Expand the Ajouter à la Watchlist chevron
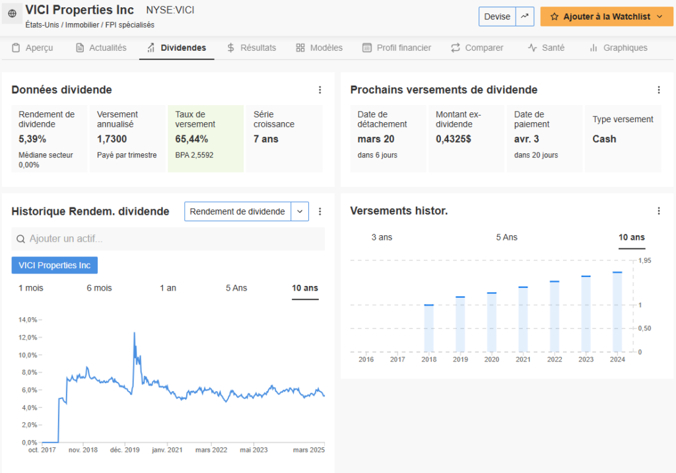This screenshot has height=473, width=676. coord(659,17)
